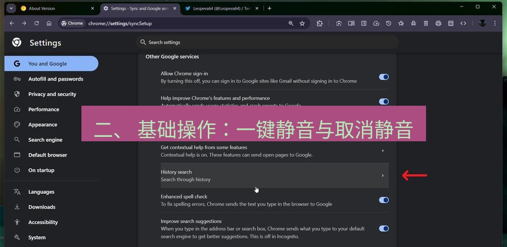Open developer tools code brackets icon

[463, 23]
